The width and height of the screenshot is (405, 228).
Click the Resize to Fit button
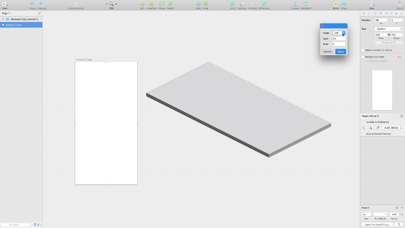389,42
